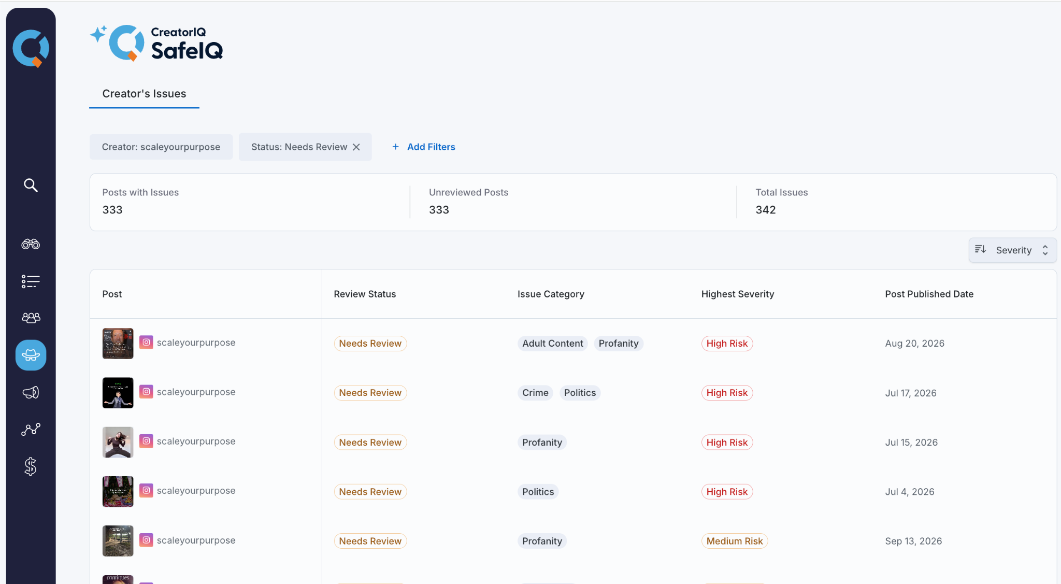Click the Instagram icon in the Aug 20 row
The width and height of the screenshot is (1061, 584).
146,343
